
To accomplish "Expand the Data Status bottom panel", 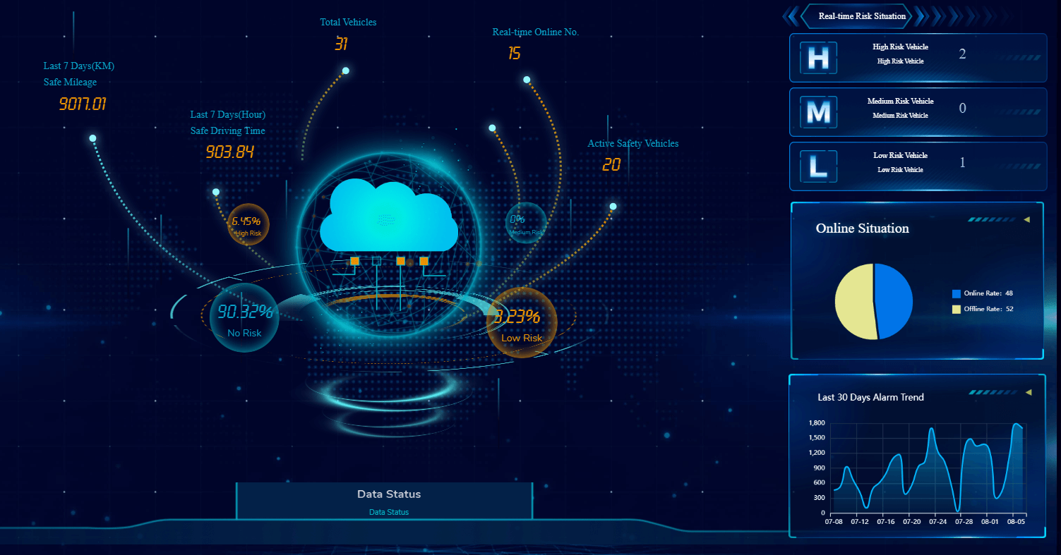I will (385, 500).
